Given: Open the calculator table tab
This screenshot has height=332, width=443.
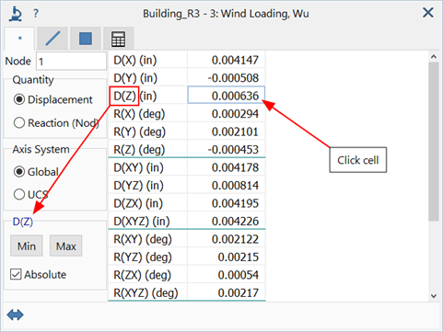Looking at the screenshot, I should [x=118, y=39].
